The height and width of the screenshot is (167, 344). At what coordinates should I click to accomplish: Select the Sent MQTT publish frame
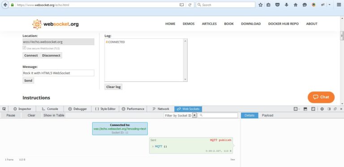[x=191, y=146]
